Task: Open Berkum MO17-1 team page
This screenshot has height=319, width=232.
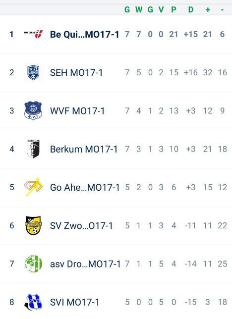Action: (x=84, y=149)
